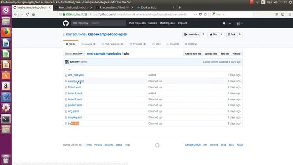293x165 pixels.
Task: Open the dos_test.yaml file
Action: coord(76,75)
